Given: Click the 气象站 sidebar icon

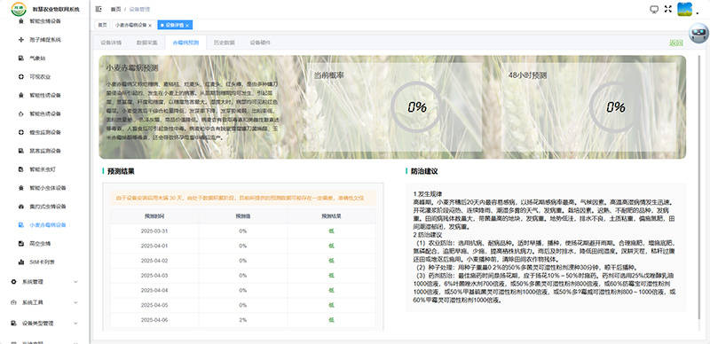Looking at the screenshot, I should point(20,59).
